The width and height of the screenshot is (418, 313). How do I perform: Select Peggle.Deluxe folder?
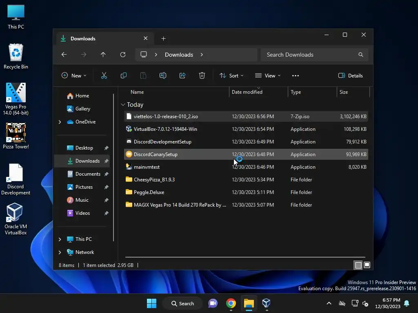246,192
